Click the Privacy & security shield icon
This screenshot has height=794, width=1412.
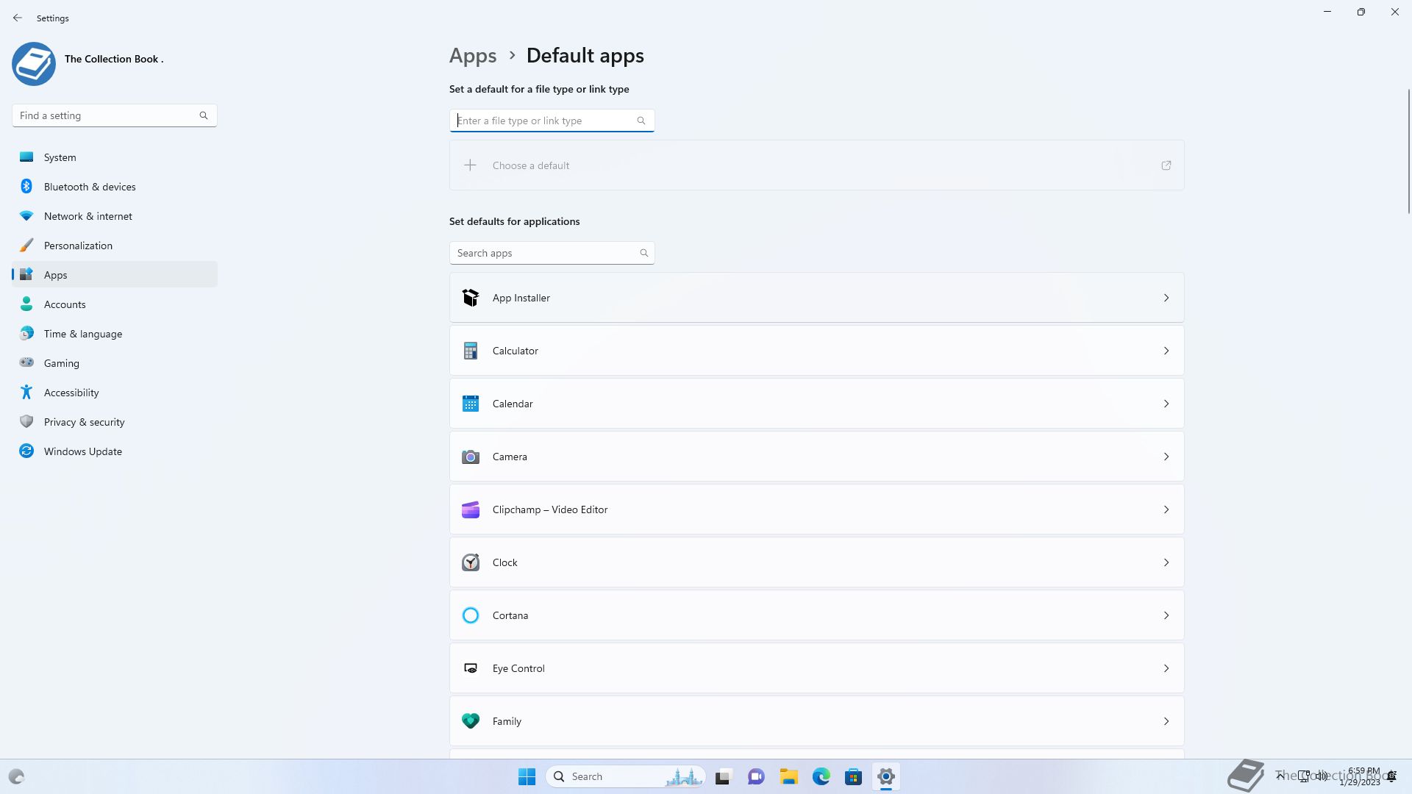pos(26,421)
